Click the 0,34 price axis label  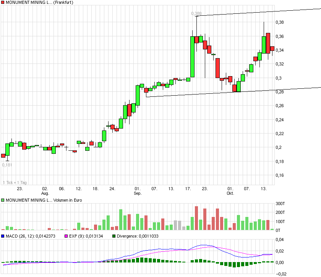pos(280,50)
